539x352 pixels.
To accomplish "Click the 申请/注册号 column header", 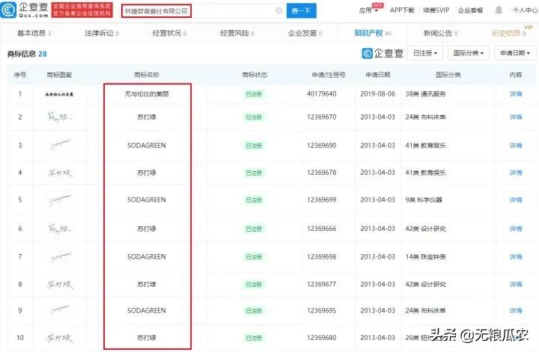I will coord(329,75).
